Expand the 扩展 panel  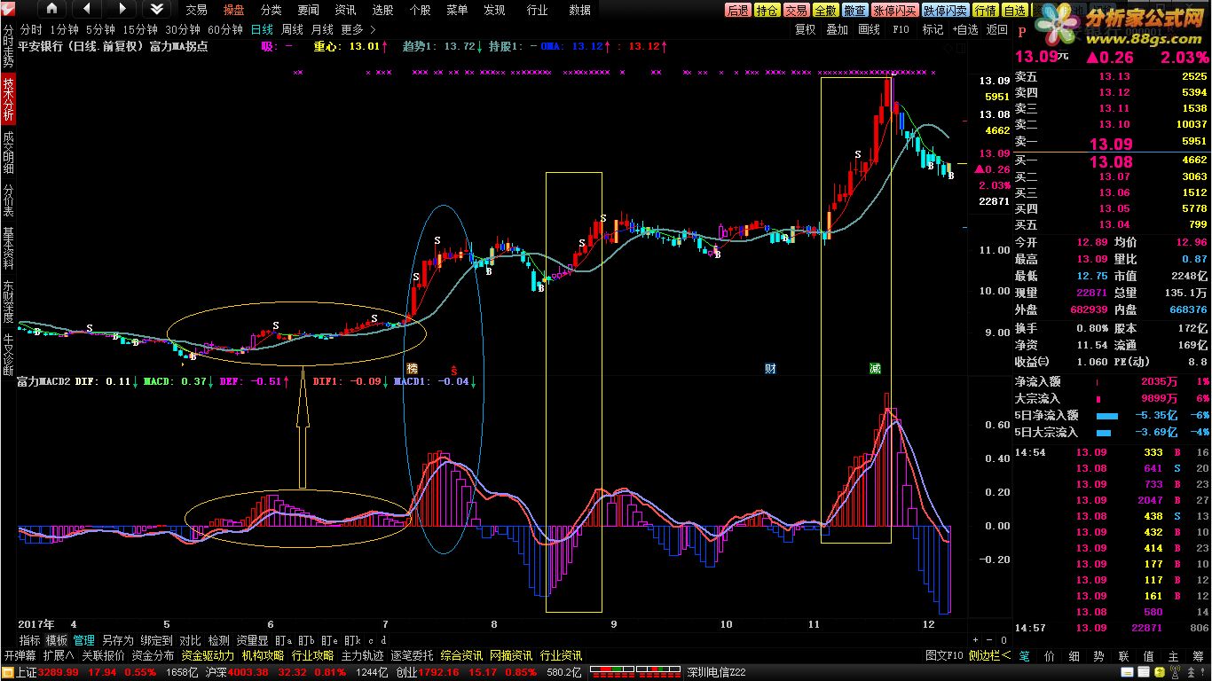coord(59,656)
